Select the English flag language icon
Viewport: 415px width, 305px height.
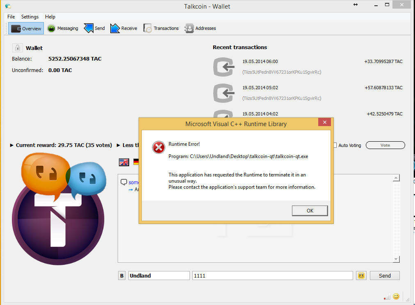[x=124, y=162]
